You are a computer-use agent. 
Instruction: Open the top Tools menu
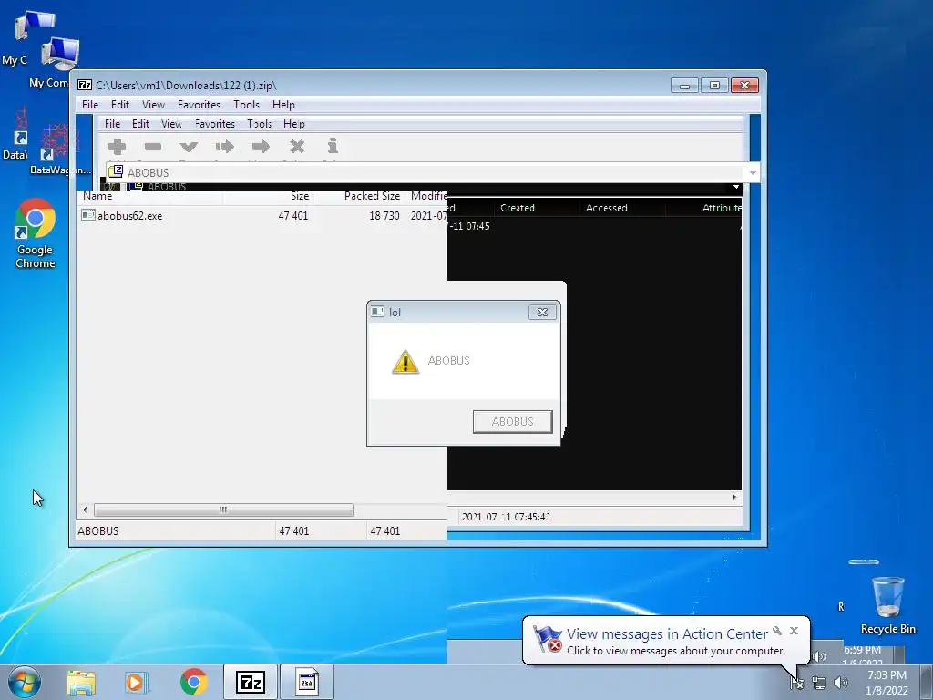(246, 105)
